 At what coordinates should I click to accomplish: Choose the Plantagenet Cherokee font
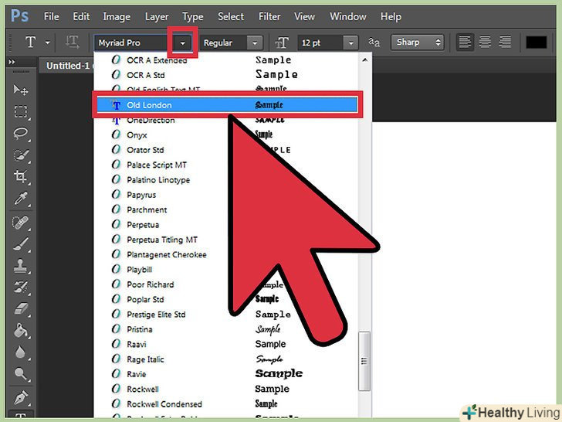227,255
